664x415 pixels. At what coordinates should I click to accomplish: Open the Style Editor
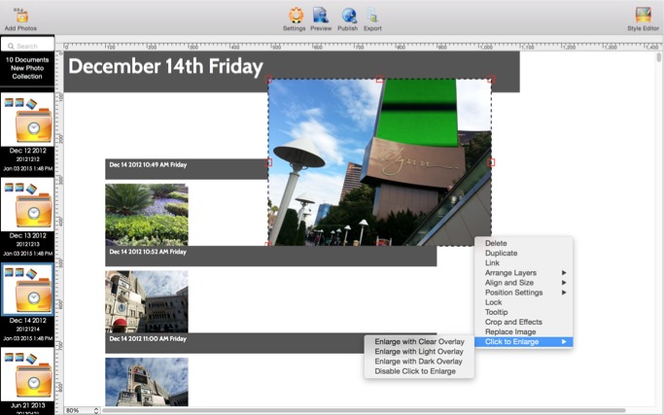click(x=643, y=16)
